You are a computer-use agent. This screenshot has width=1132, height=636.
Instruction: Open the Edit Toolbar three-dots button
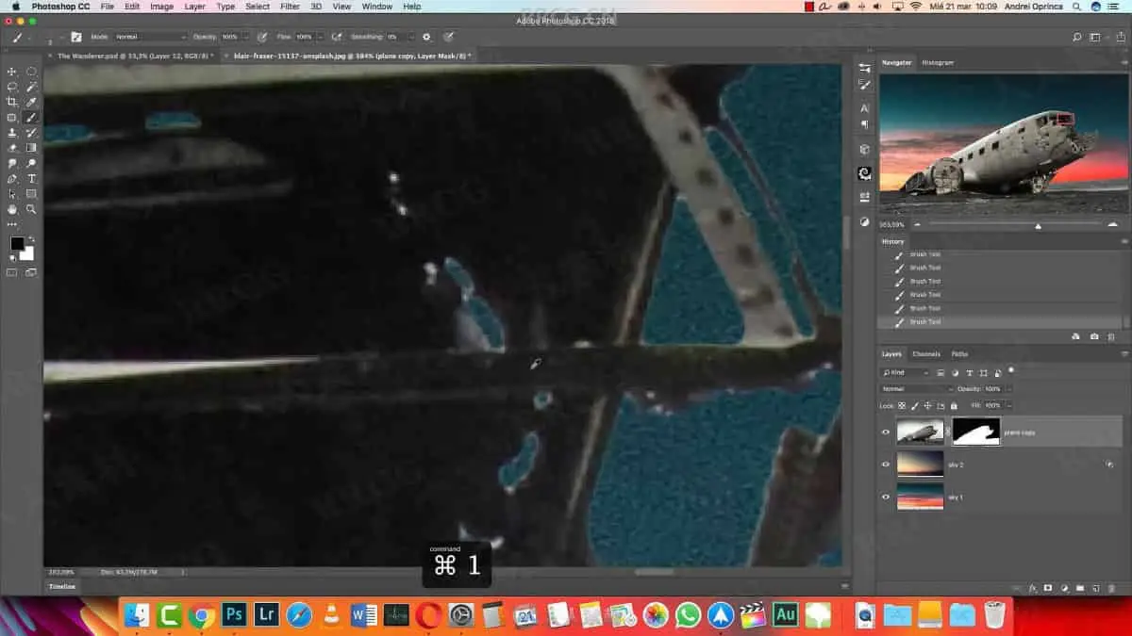point(12,224)
